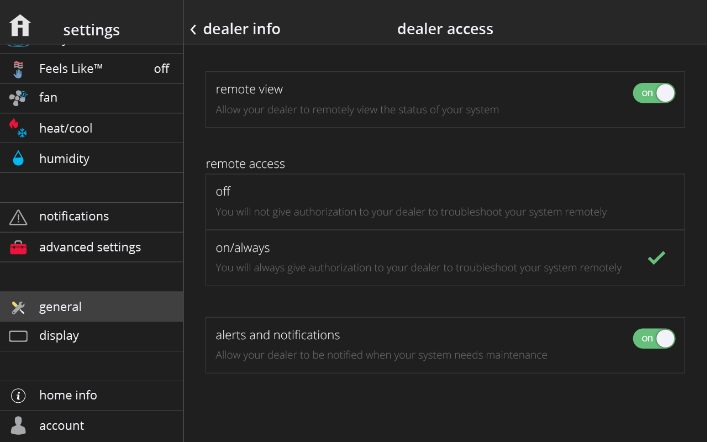Click the Feels Like thermometer hand icon
The image size is (721, 442).
coord(18,69)
